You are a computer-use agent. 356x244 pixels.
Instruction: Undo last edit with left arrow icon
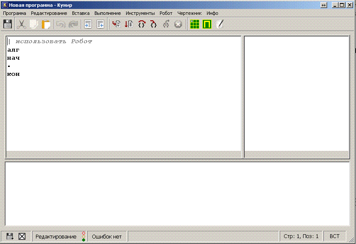click(61, 24)
